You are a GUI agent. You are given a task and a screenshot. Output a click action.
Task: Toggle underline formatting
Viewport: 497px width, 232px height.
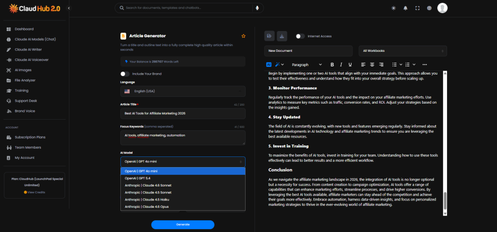point(350,64)
